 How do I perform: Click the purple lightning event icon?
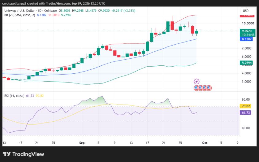point(196,81)
